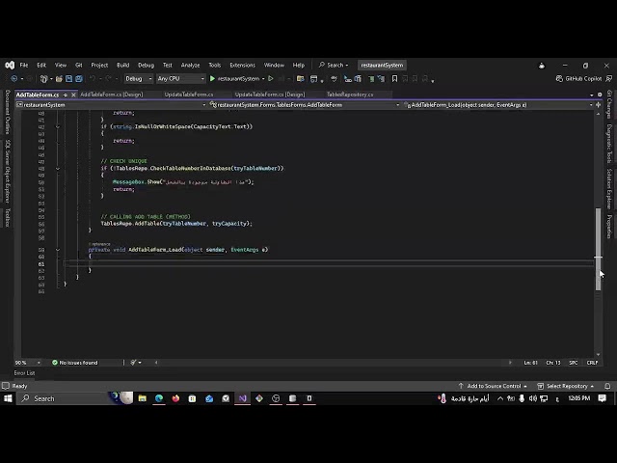Toggle a bookmark with the bookmark icon
The width and height of the screenshot is (617, 463).
click(x=394, y=79)
